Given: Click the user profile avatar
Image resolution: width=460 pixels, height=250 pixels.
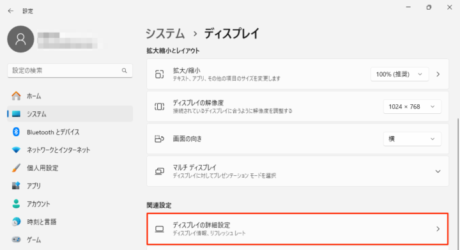Looking at the screenshot, I should pos(20,39).
